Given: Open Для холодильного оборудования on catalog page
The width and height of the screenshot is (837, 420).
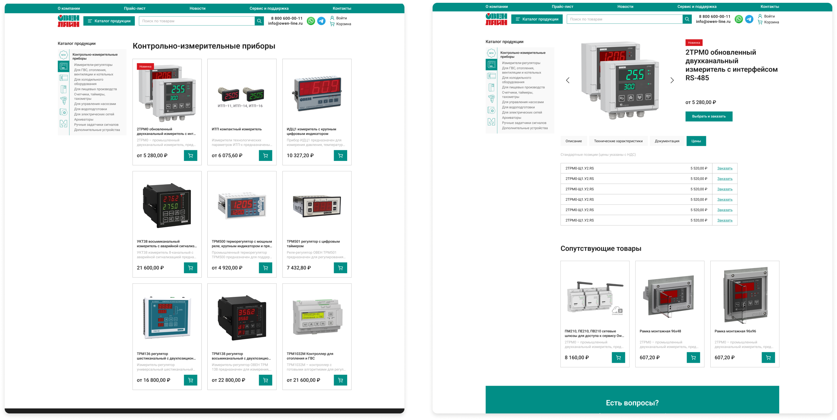Looking at the screenshot, I should pos(89,82).
